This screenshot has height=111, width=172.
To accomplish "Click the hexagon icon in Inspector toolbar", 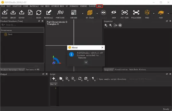I will point(120,25).
